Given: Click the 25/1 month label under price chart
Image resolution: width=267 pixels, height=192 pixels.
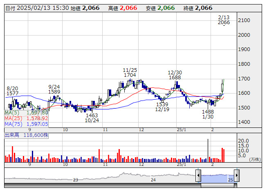Looking at the screenshot, I should (x=182, y=130).
